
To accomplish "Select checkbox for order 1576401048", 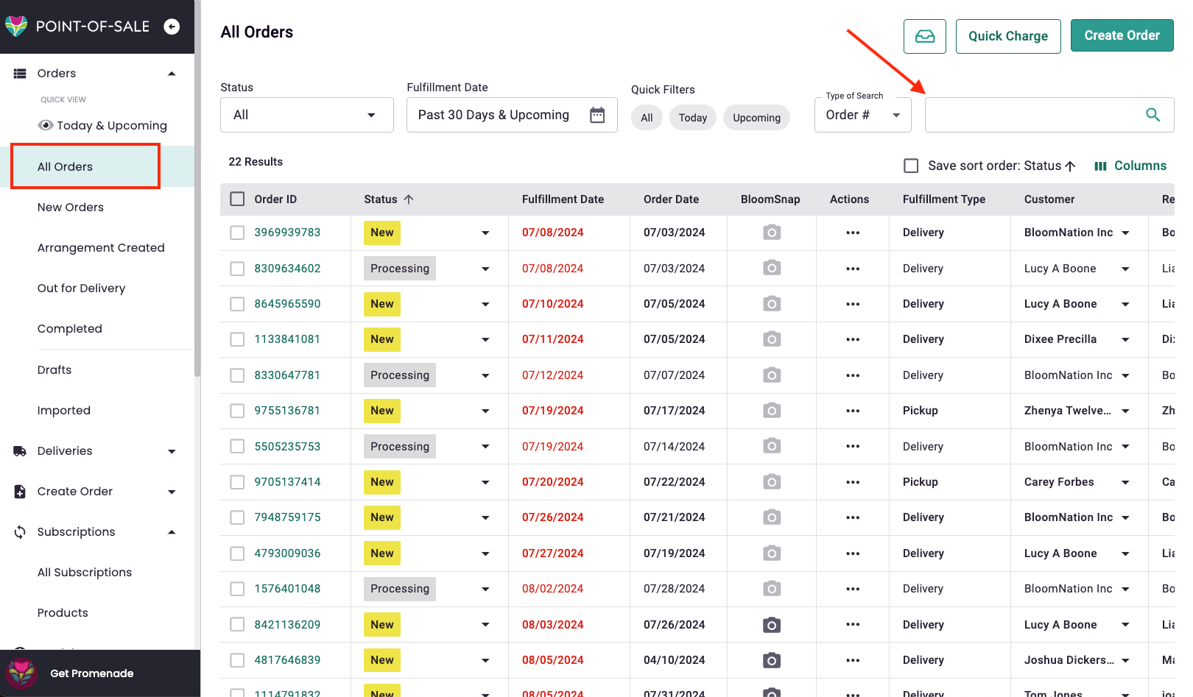I will (237, 589).
